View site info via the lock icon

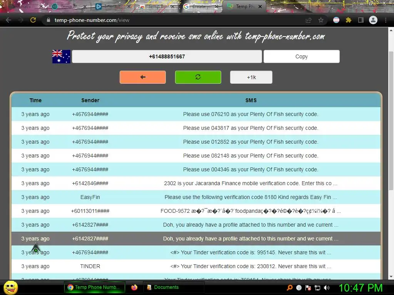click(48, 20)
